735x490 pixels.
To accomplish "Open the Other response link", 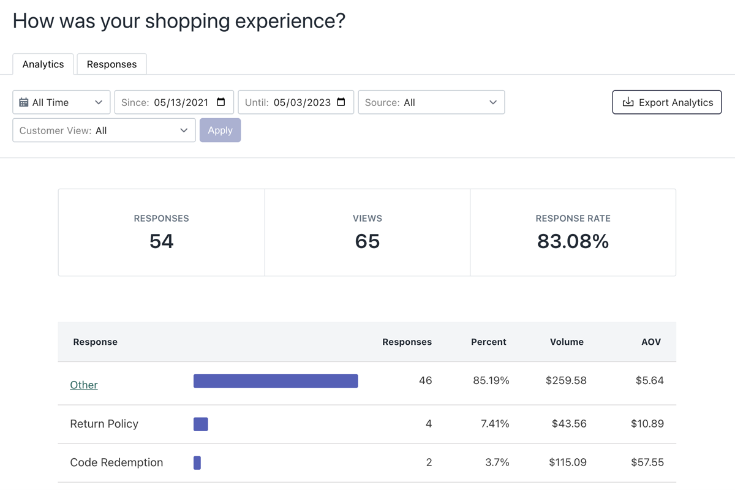I will (x=84, y=385).
